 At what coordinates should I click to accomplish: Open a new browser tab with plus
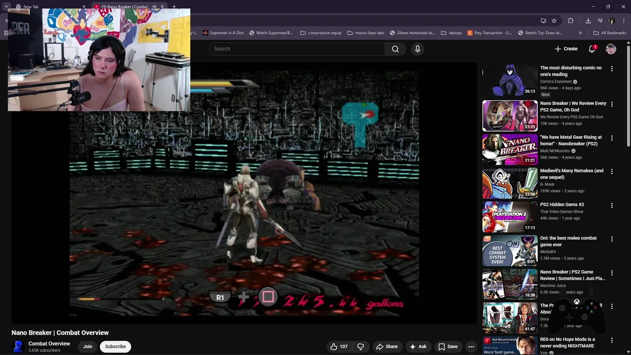174,7
